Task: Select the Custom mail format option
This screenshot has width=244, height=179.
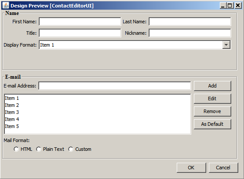Action: pos(71,149)
